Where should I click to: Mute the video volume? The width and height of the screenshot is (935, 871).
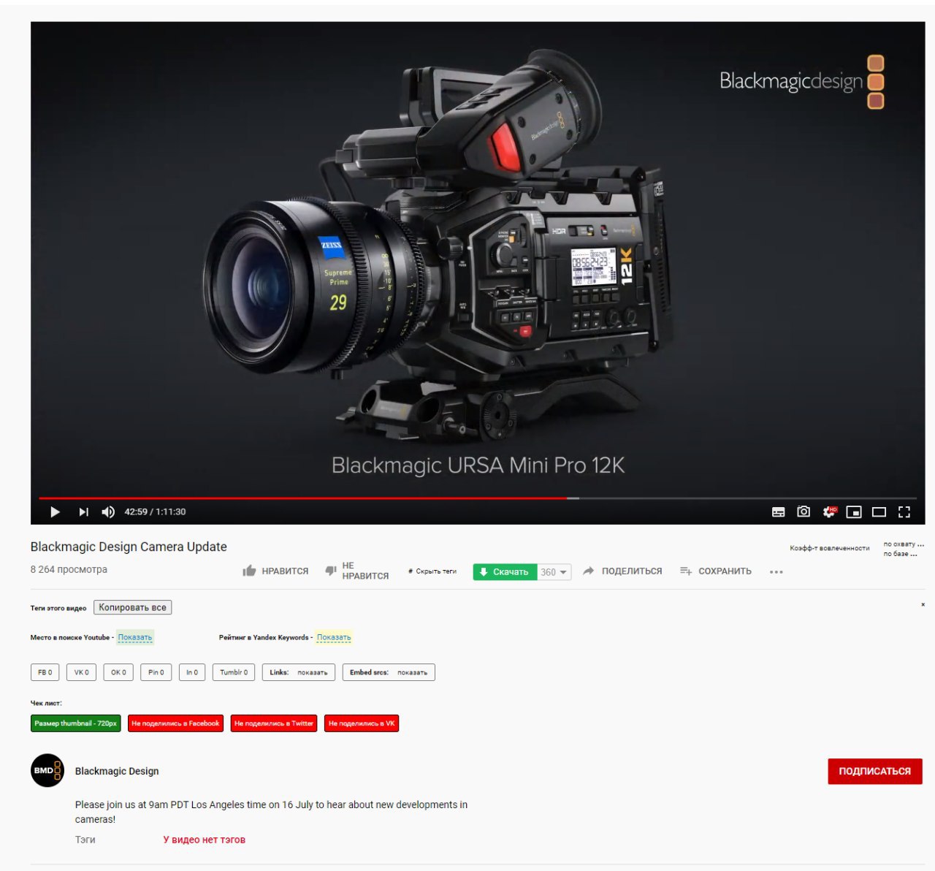pyautogui.click(x=108, y=511)
